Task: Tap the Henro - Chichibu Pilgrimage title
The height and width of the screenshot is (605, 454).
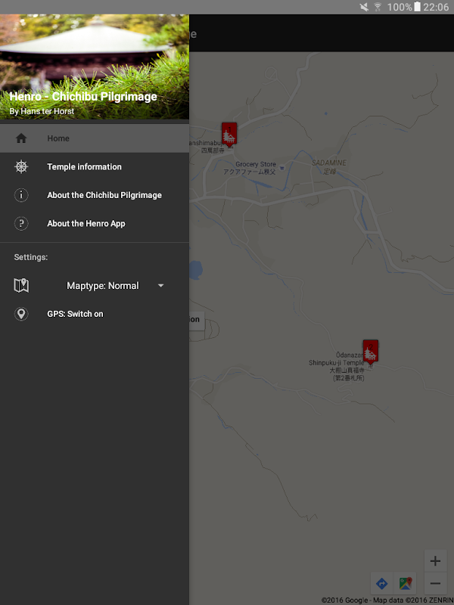Action: [83, 97]
